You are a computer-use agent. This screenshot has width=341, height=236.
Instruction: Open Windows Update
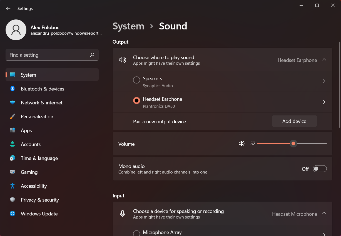(39, 214)
